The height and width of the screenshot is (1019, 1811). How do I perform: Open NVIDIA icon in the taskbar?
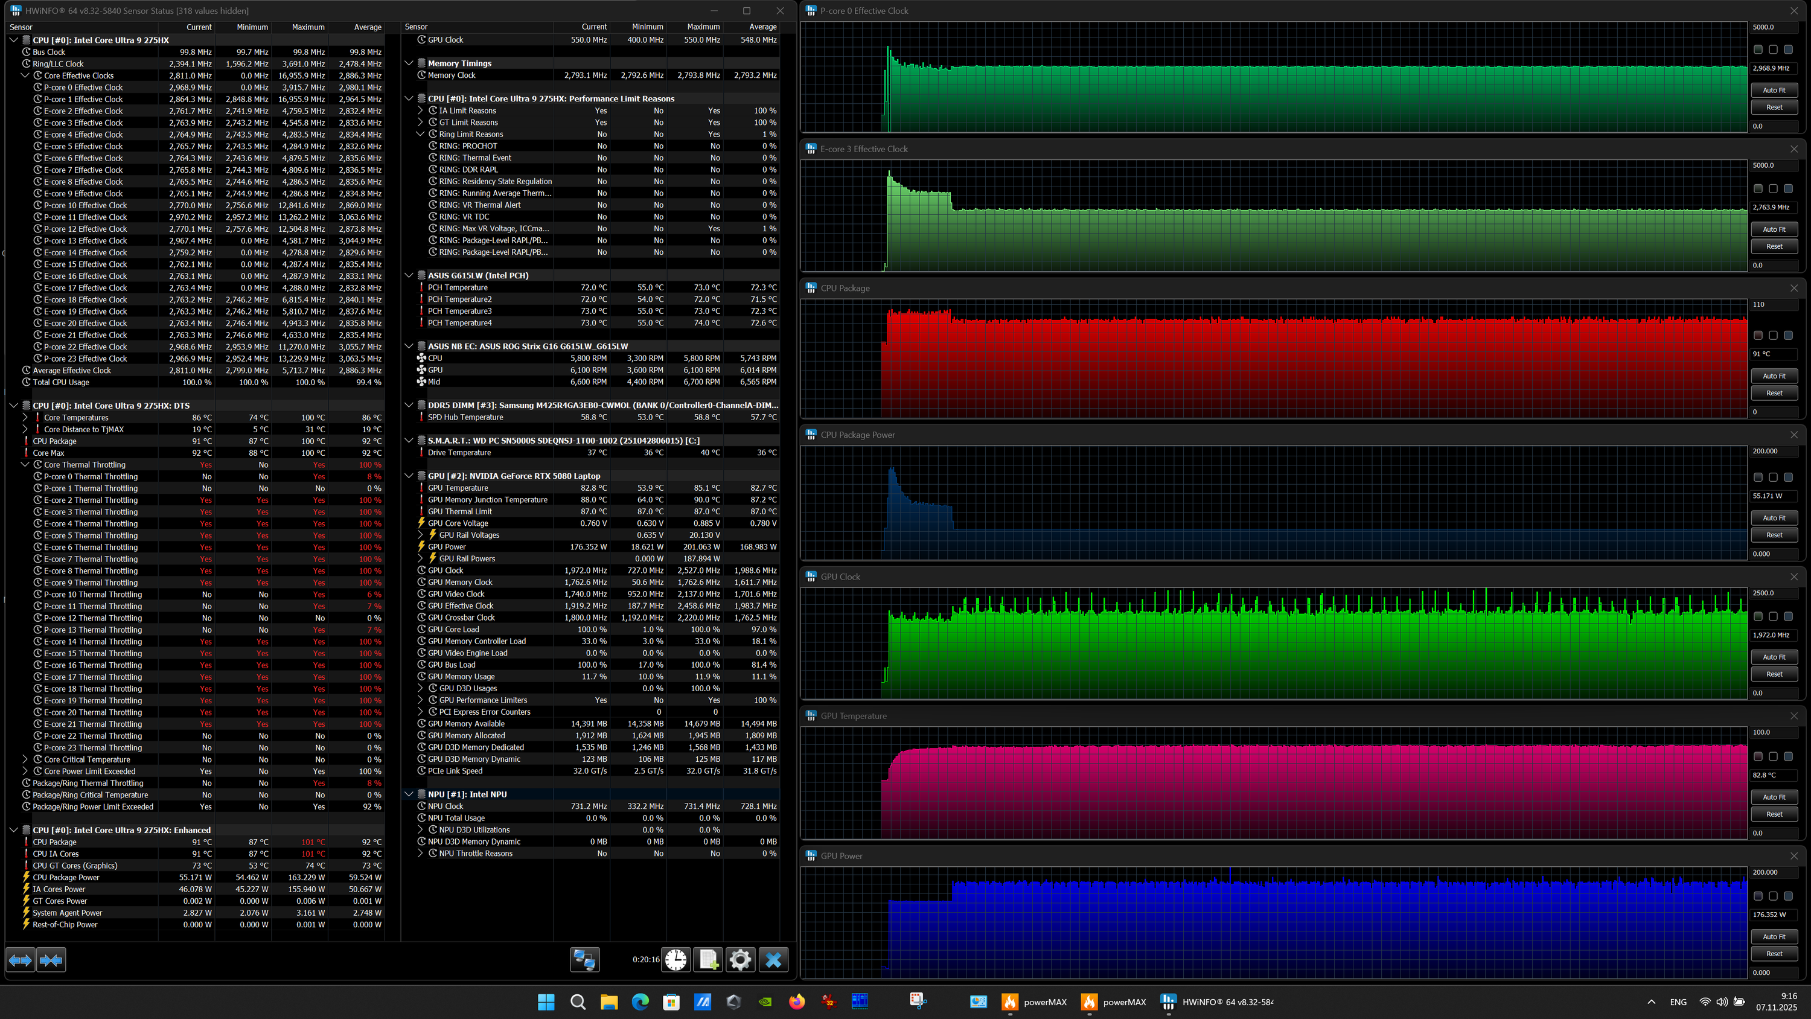[765, 1002]
